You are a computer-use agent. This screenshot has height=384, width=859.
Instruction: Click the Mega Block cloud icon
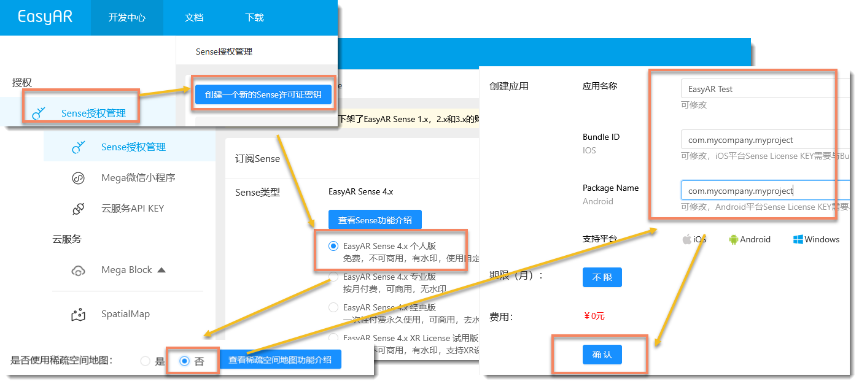pyautogui.click(x=78, y=271)
